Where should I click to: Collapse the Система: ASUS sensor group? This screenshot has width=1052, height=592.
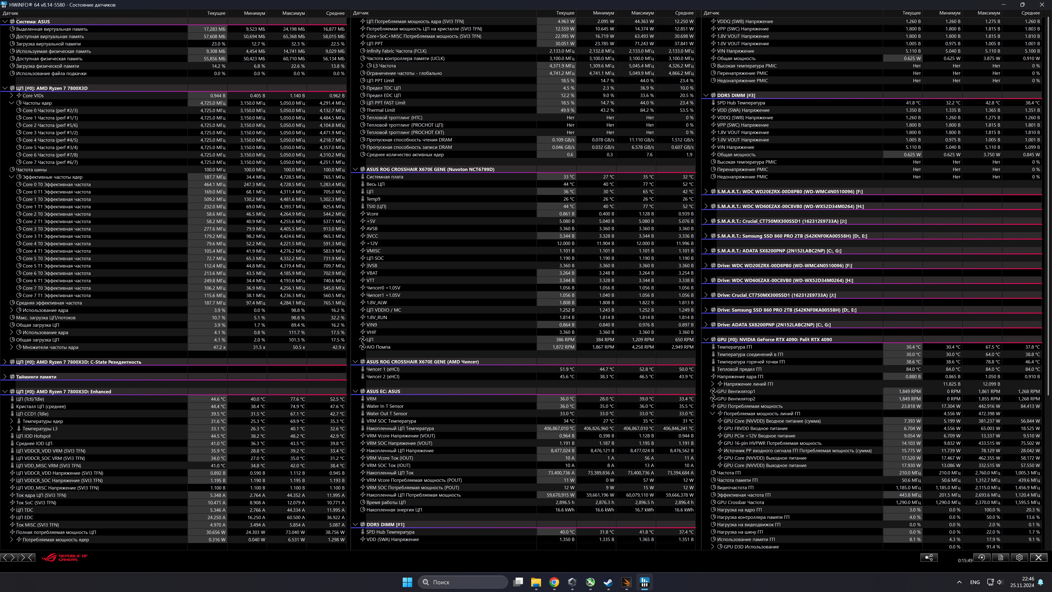coord(5,22)
